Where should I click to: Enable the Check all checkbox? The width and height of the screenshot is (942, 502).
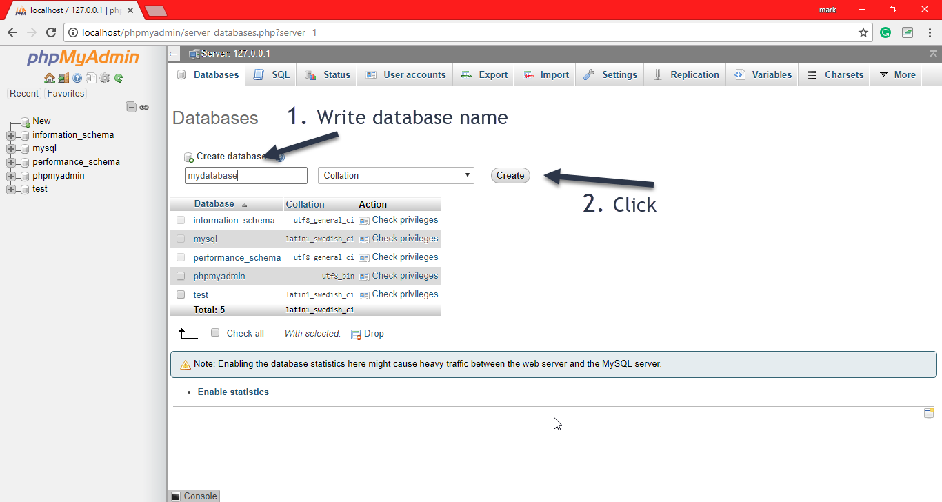coord(215,332)
